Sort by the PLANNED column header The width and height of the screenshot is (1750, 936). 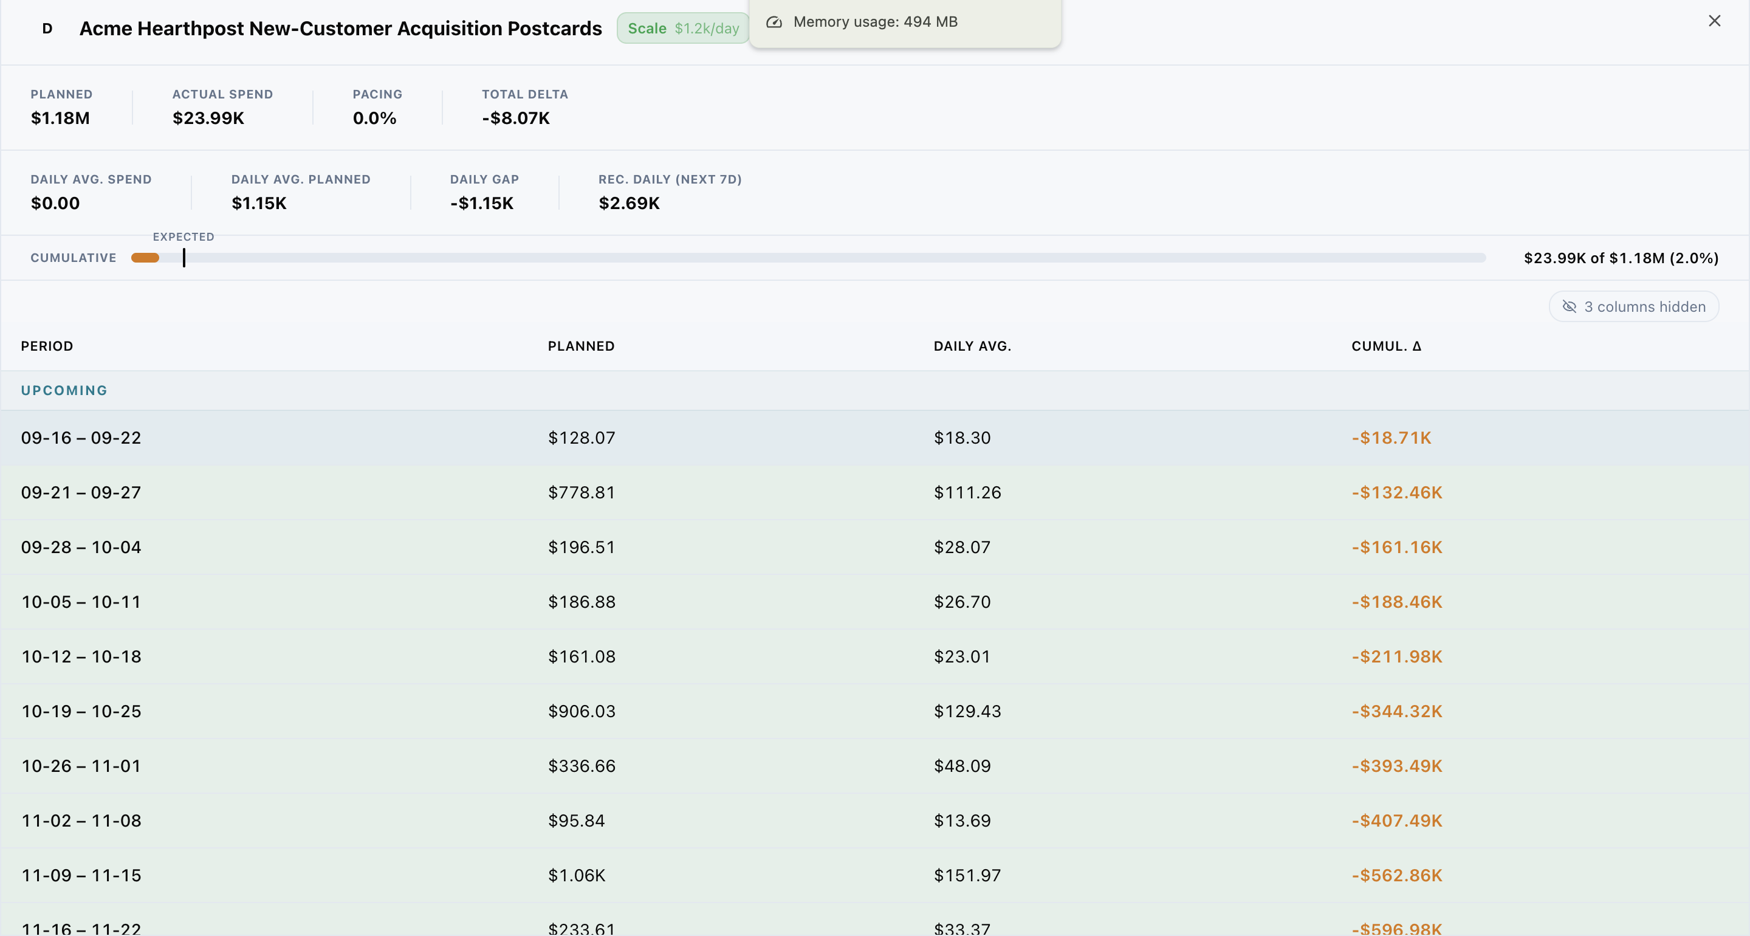[581, 346]
